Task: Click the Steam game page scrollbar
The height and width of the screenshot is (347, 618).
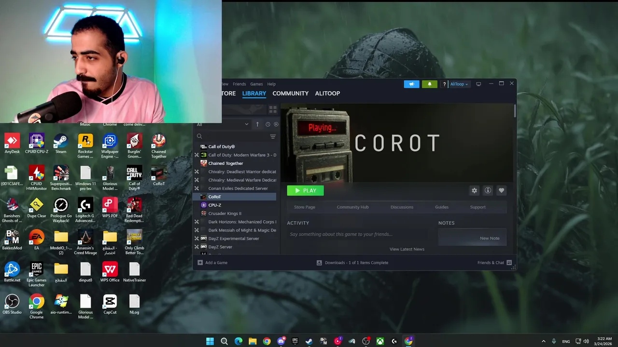Action: [x=515, y=111]
